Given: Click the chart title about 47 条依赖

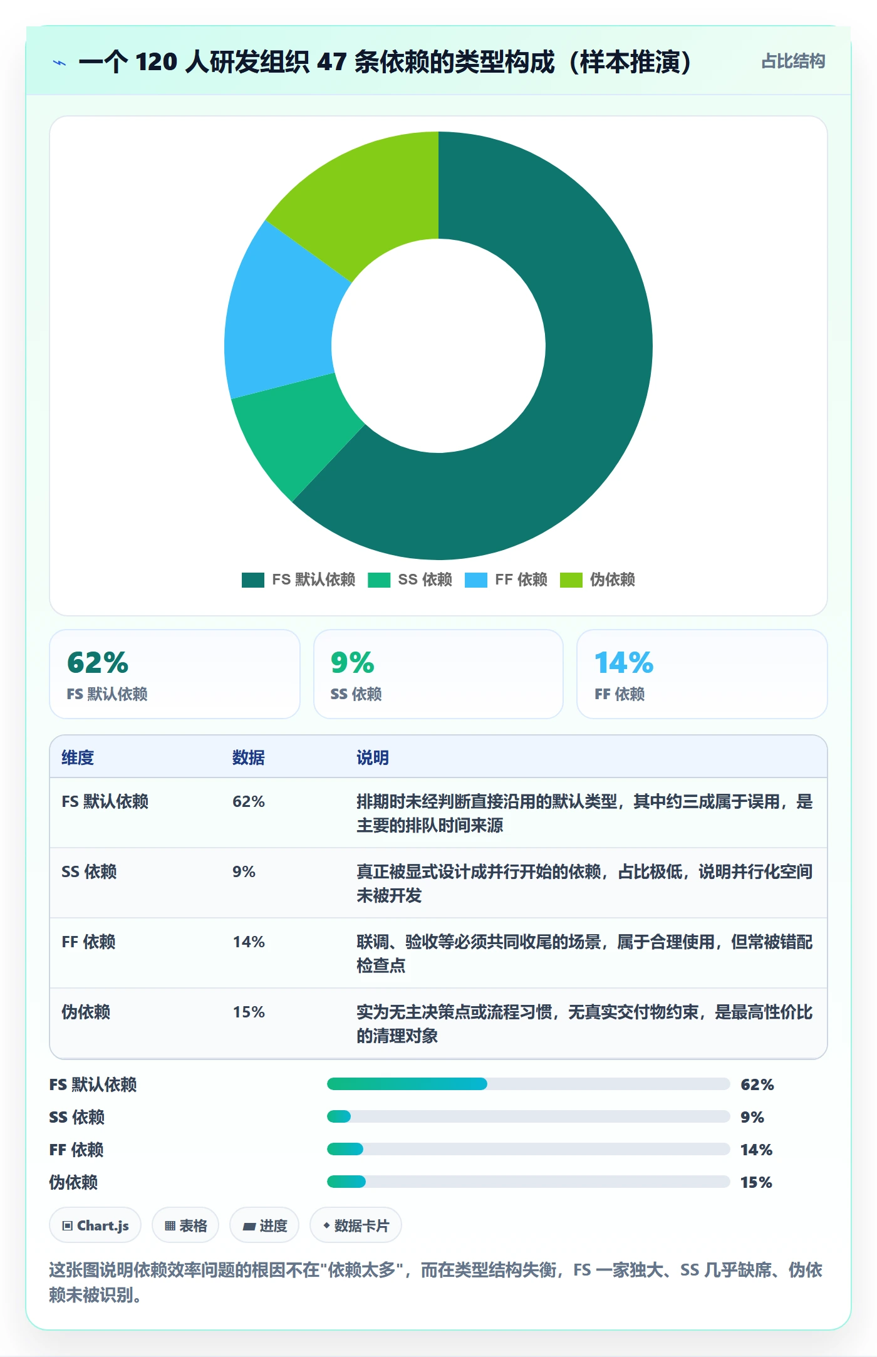Looking at the screenshot, I should [386, 62].
